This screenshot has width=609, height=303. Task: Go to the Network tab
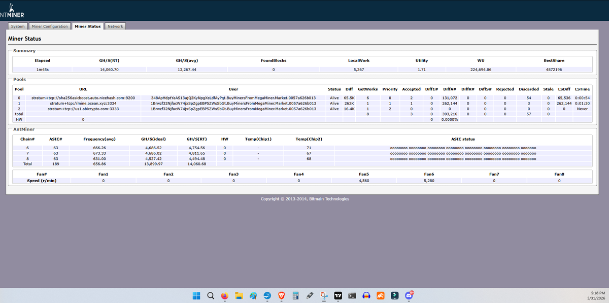[115, 26]
